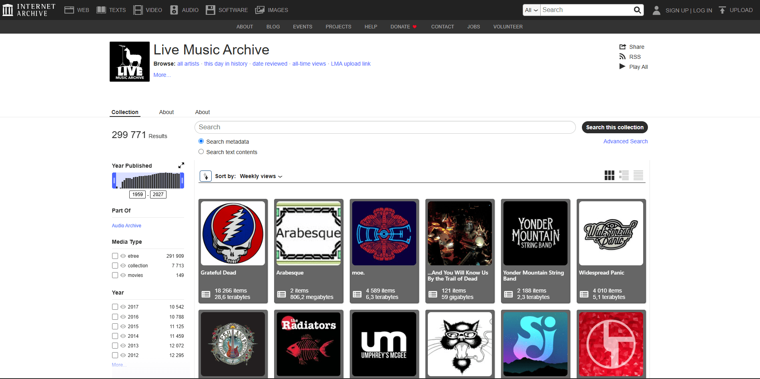This screenshot has width=760, height=379.
Task: Open the Advanced Search link
Action: 626,141
